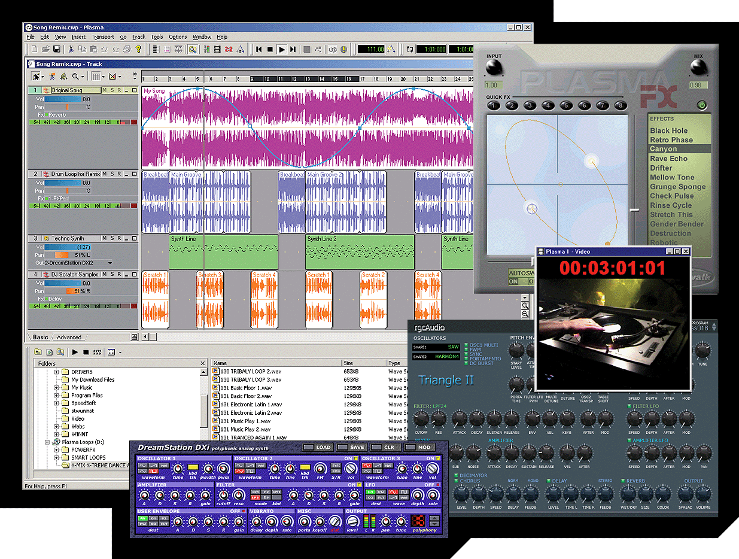
Task: Select 131 Basic Floor 1.wav file
Action: [247, 388]
